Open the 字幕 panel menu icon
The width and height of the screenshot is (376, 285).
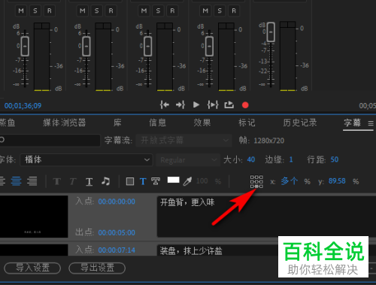coord(371,123)
